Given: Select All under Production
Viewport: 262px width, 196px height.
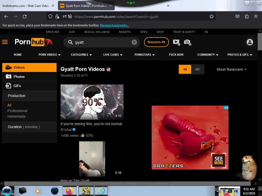Looking at the screenshot, I should pyautogui.click(x=9, y=105).
